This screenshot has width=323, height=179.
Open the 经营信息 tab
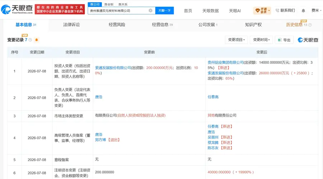tap(162, 25)
